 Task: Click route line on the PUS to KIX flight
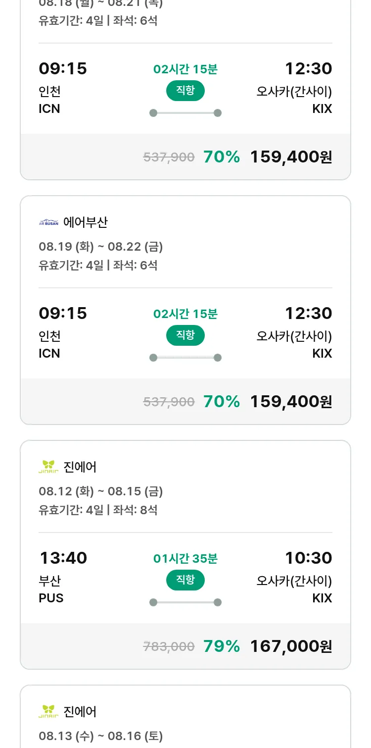pyautogui.click(x=185, y=602)
